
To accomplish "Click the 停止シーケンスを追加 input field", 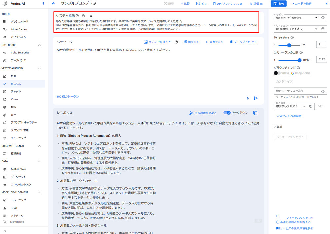I will (300, 91).
